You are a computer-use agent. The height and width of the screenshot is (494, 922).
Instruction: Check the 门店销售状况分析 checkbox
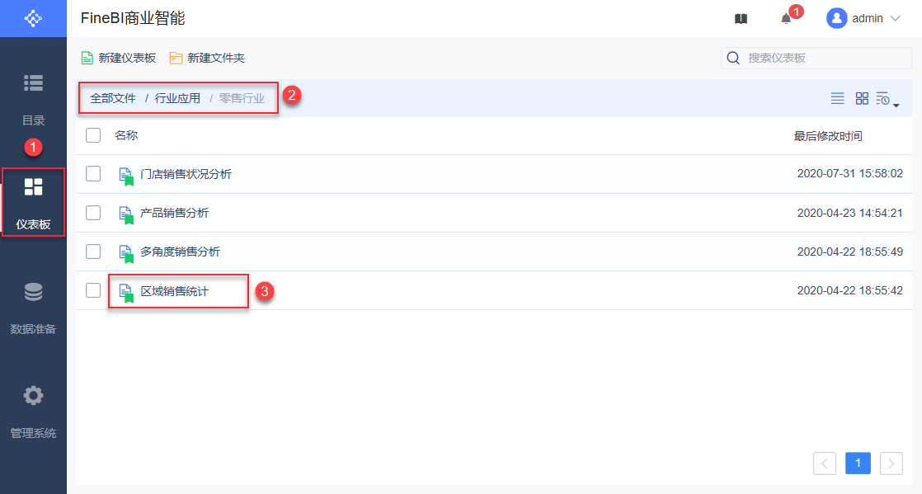pos(93,174)
